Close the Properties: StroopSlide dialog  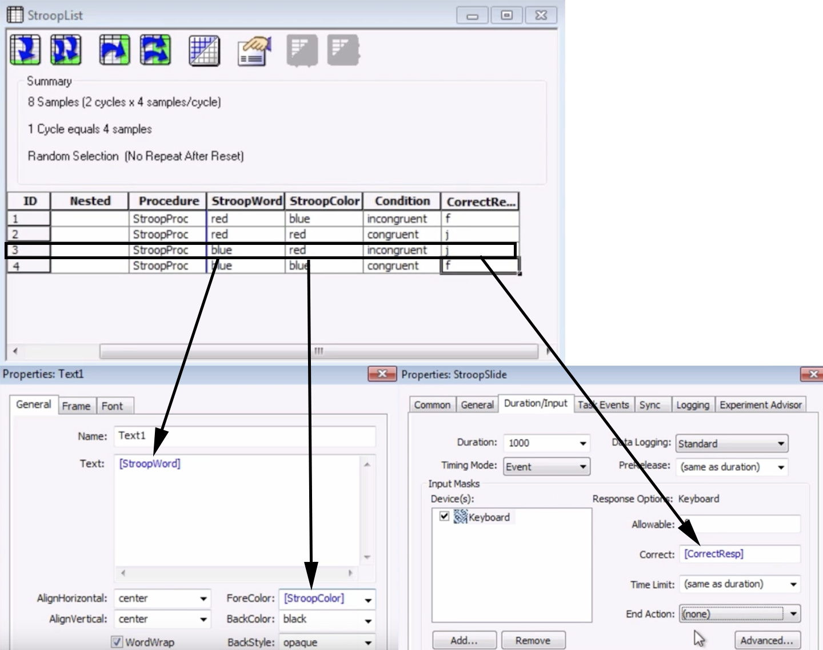click(x=812, y=374)
